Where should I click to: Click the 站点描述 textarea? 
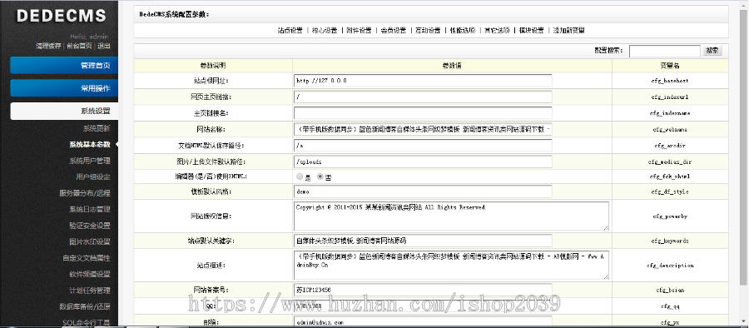[x=451, y=265]
